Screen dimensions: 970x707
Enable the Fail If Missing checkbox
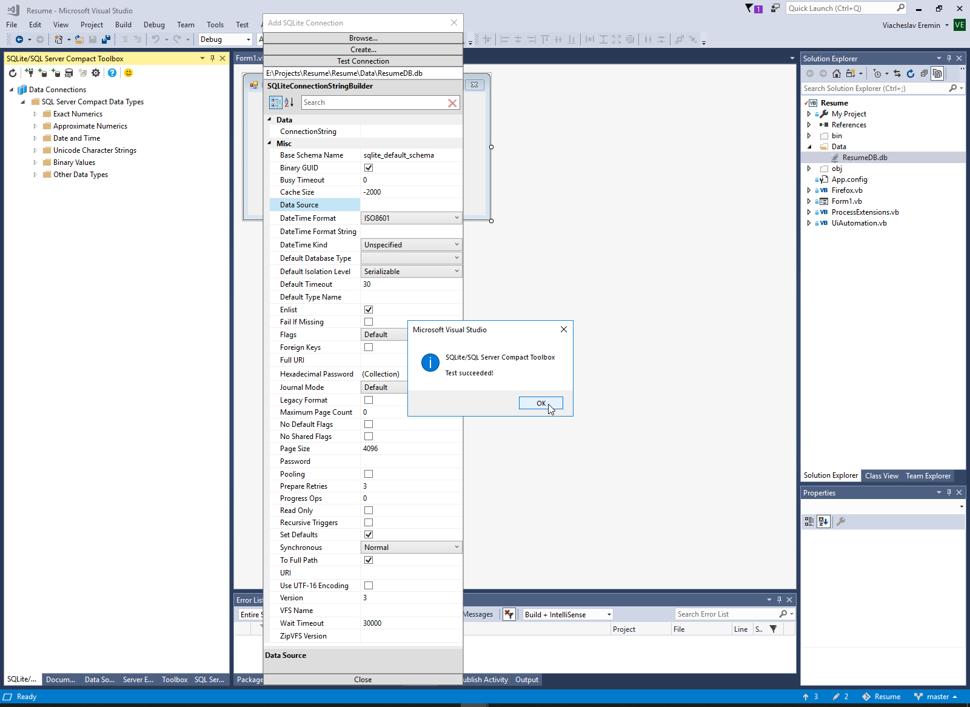pos(369,322)
